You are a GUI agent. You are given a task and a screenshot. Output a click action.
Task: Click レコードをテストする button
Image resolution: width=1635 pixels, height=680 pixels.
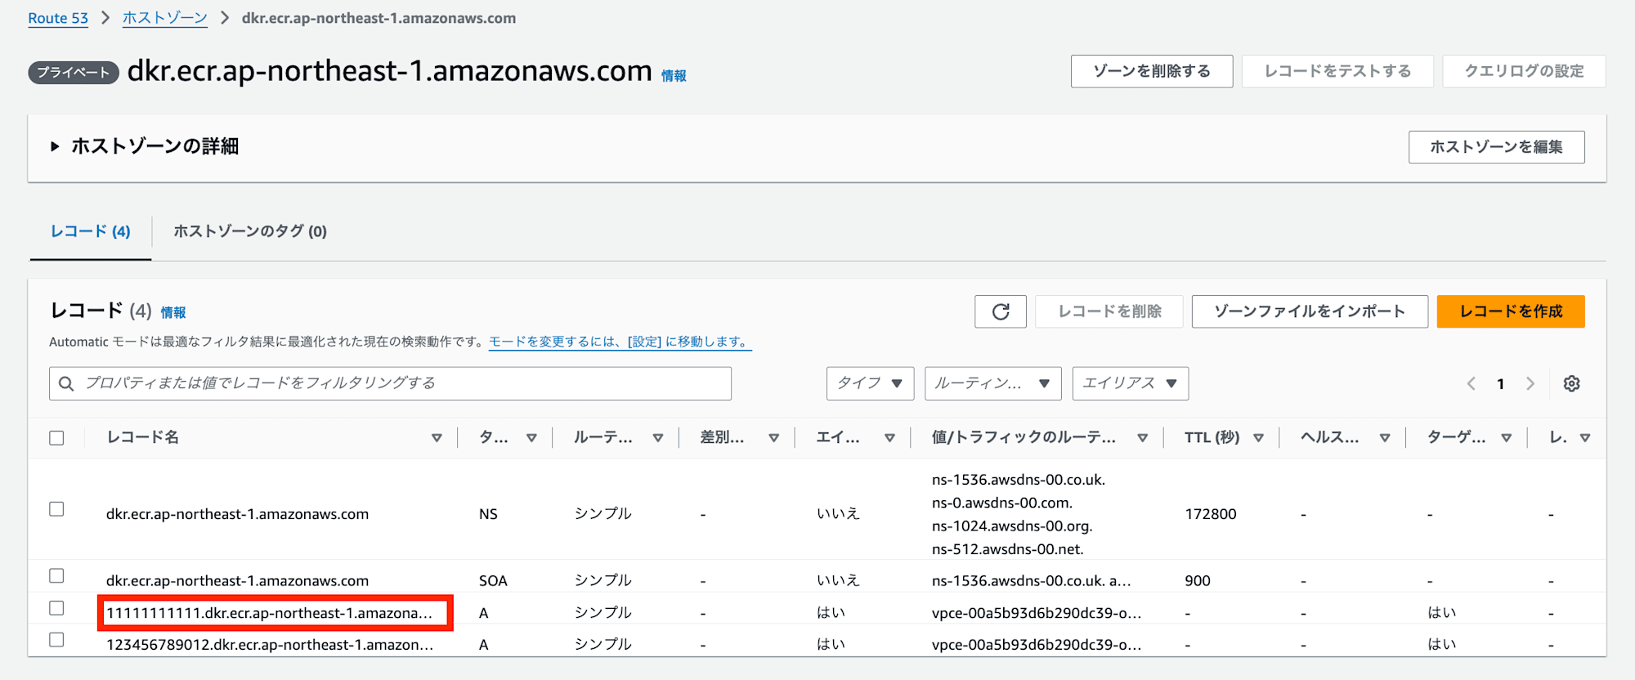(x=1337, y=71)
